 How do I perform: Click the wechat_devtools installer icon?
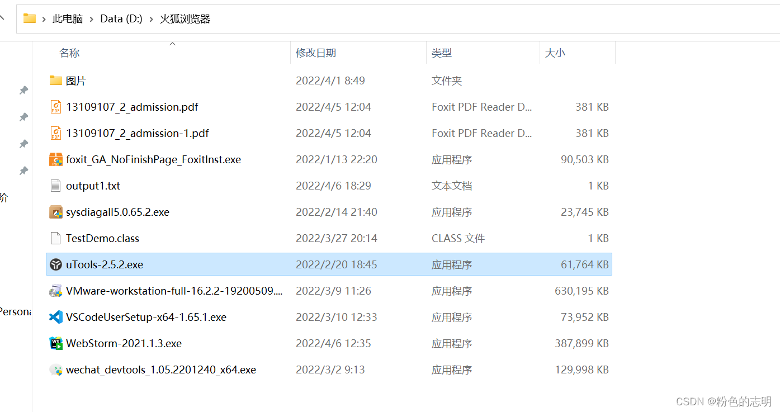[x=55, y=370]
